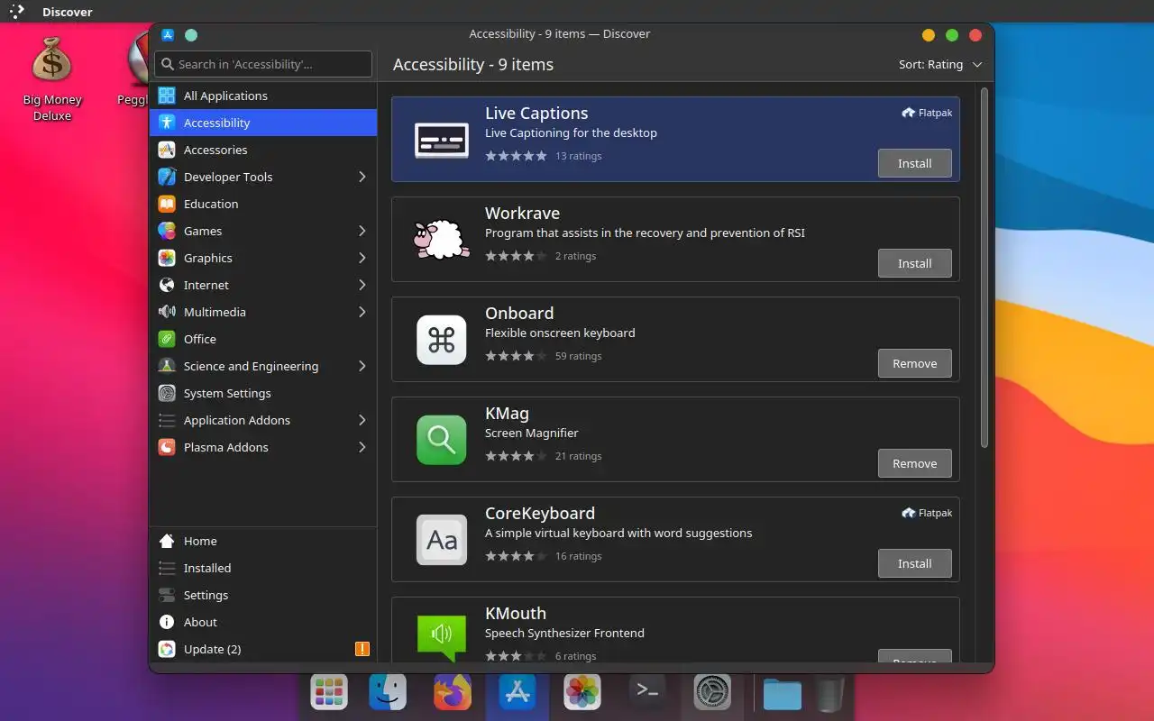Click the app list vertical scrollbar
This screenshot has width=1154, height=721.
click(x=985, y=268)
